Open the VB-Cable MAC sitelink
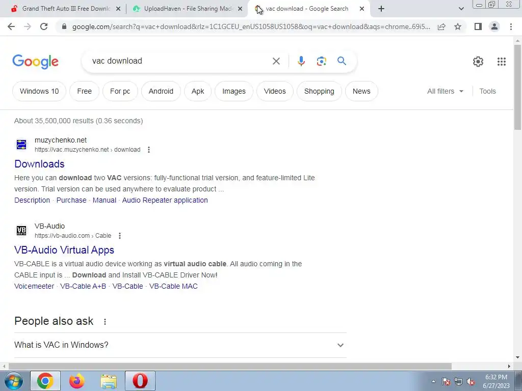The image size is (522, 391). 173,286
